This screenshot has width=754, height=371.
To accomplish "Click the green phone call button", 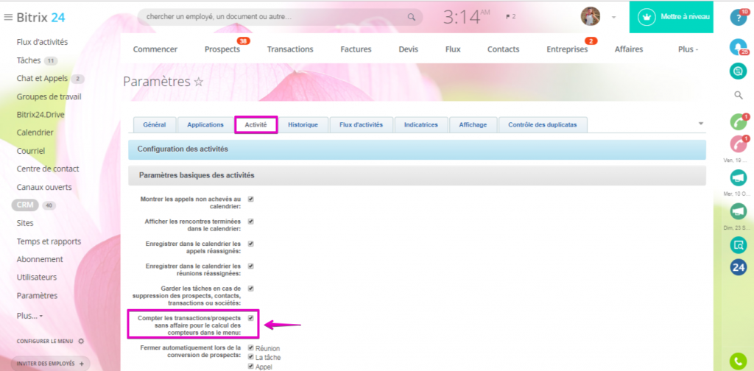I will coord(738,361).
